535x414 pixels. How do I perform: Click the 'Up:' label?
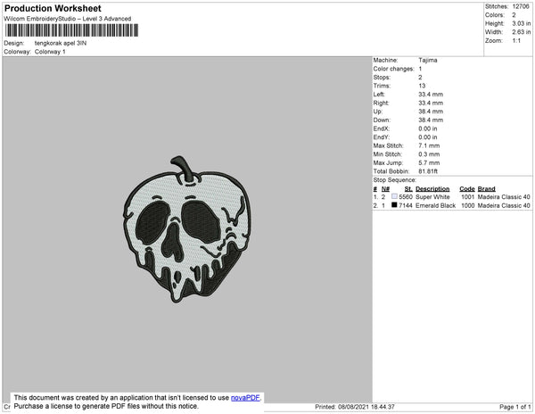click(x=378, y=112)
